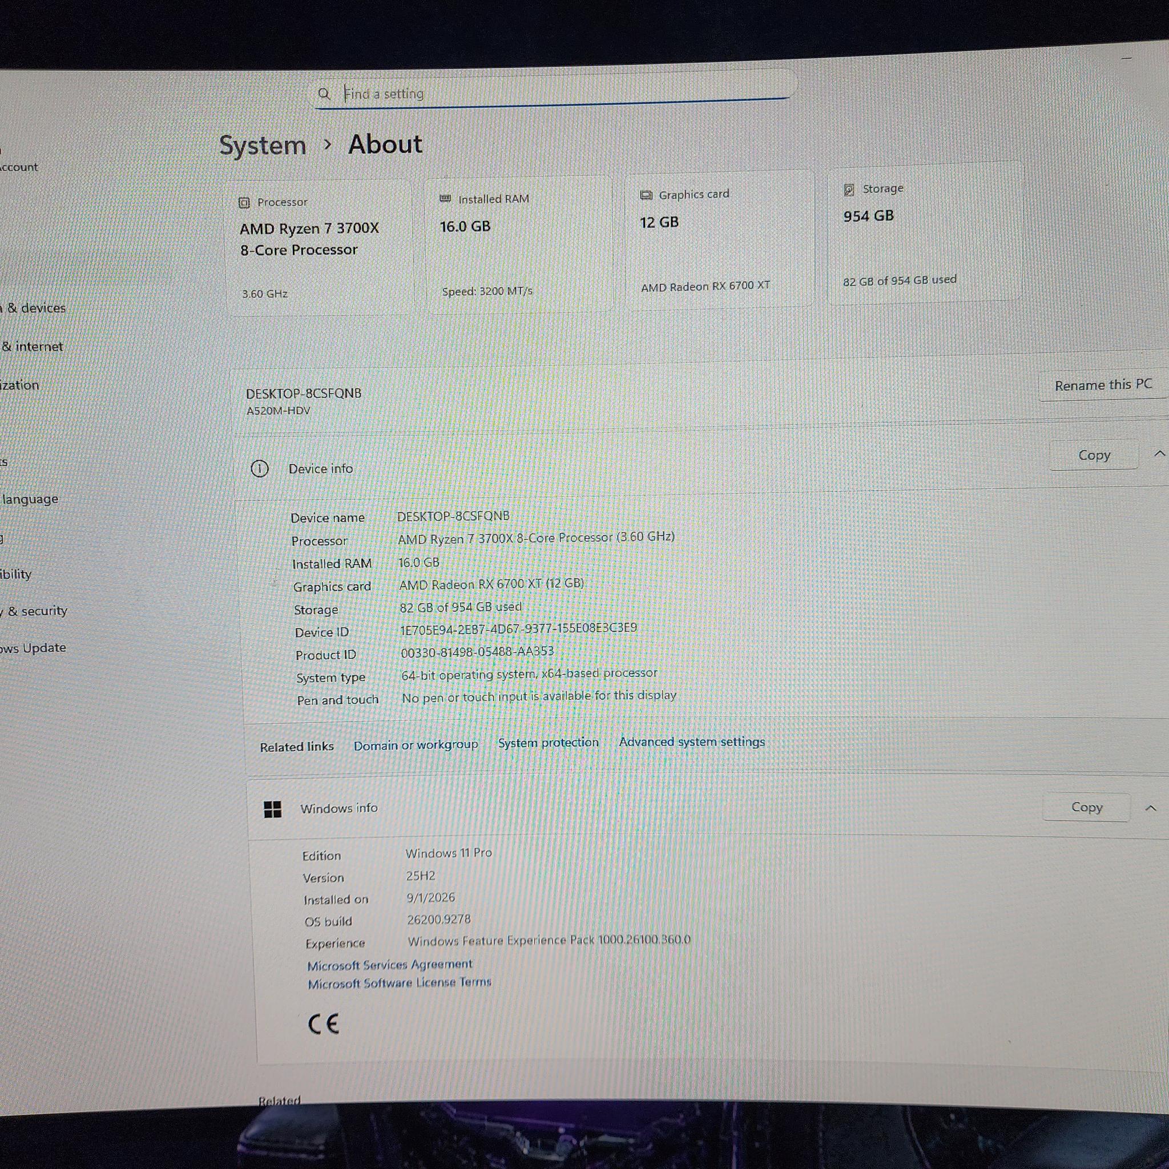This screenshot has height=1169, width=1169.
Task: Click Installed on value 9/1/2026
Action: coord(430,898)
